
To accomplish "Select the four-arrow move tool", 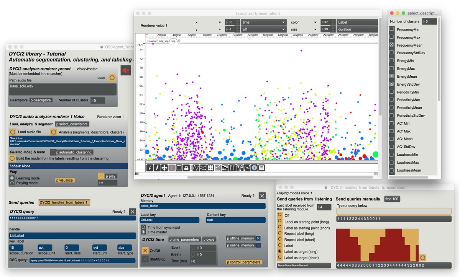I will click(x=164, y=168).
